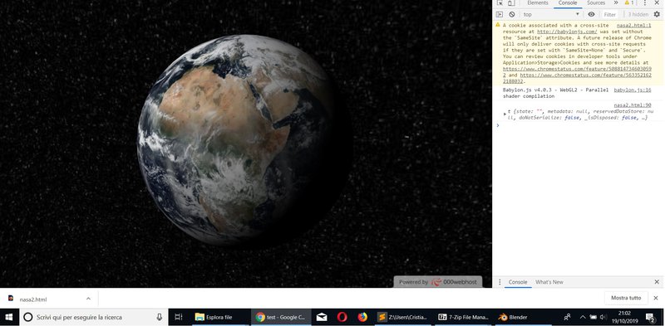Open the babylon.js:16 source link
665x326 pixels.
(633, 90)
